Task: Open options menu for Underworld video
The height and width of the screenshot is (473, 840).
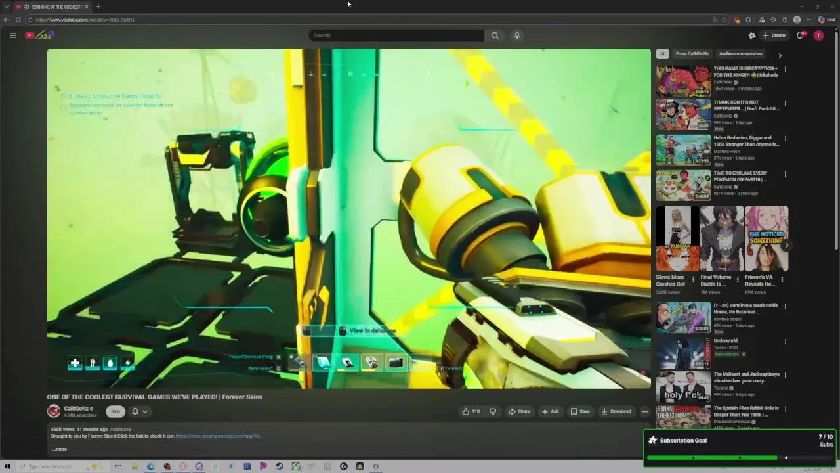Action: 786,342
